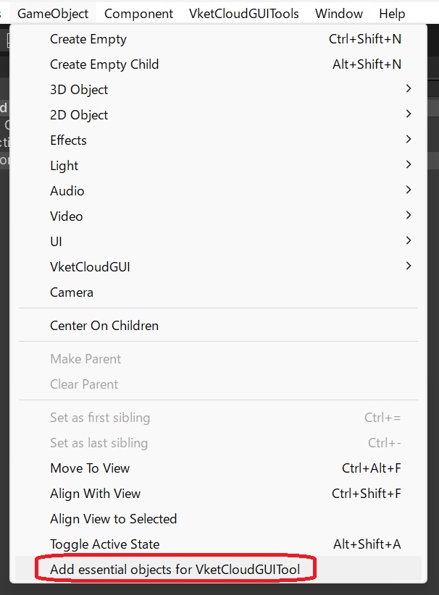Open the UI submenu
Image resolution: width=439 pixels, height=595 pixels.
(56, 242)
